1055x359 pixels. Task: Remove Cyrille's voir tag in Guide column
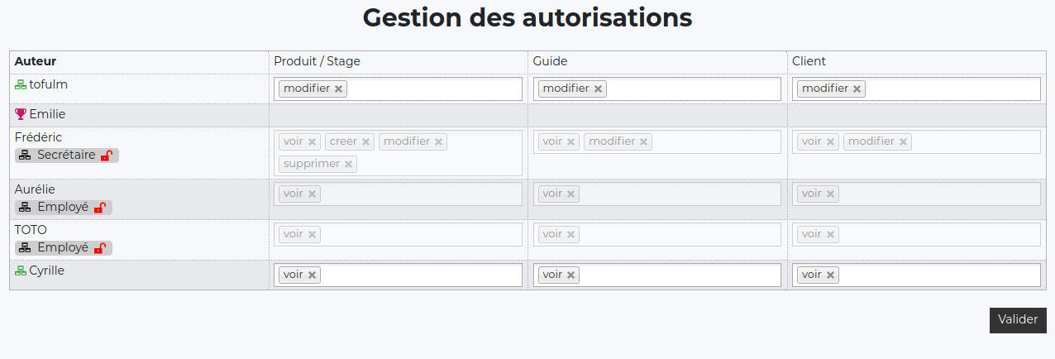coord(570,275)
